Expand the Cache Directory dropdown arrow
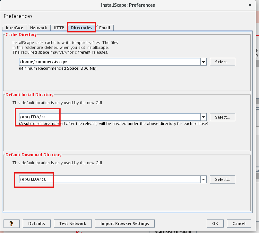 point(203,62)
